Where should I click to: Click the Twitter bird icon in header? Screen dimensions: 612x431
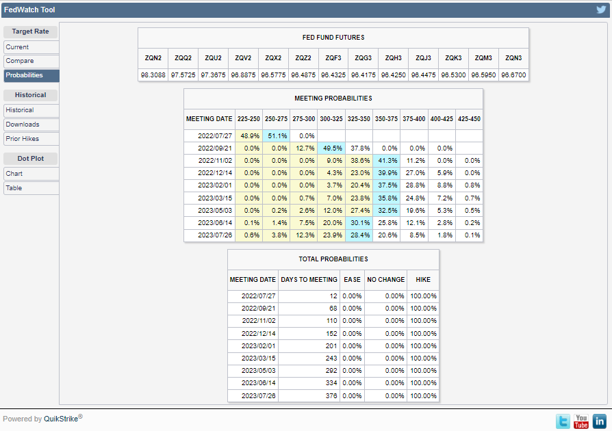coord(600,10)
